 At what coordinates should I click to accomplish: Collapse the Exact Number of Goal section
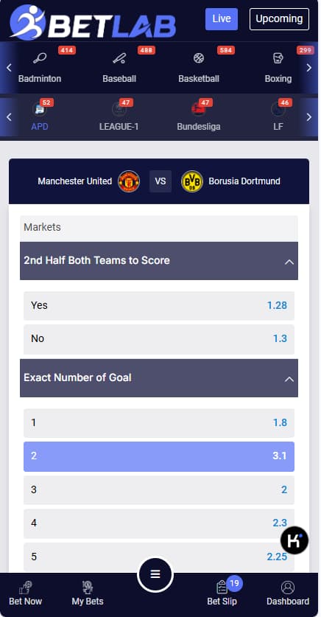[289, 379]
